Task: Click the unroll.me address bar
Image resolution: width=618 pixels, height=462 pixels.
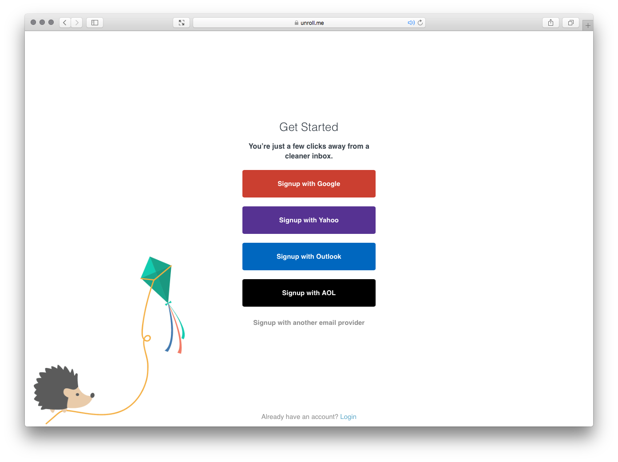Action: pyautogui.click(x=309, y=23)
